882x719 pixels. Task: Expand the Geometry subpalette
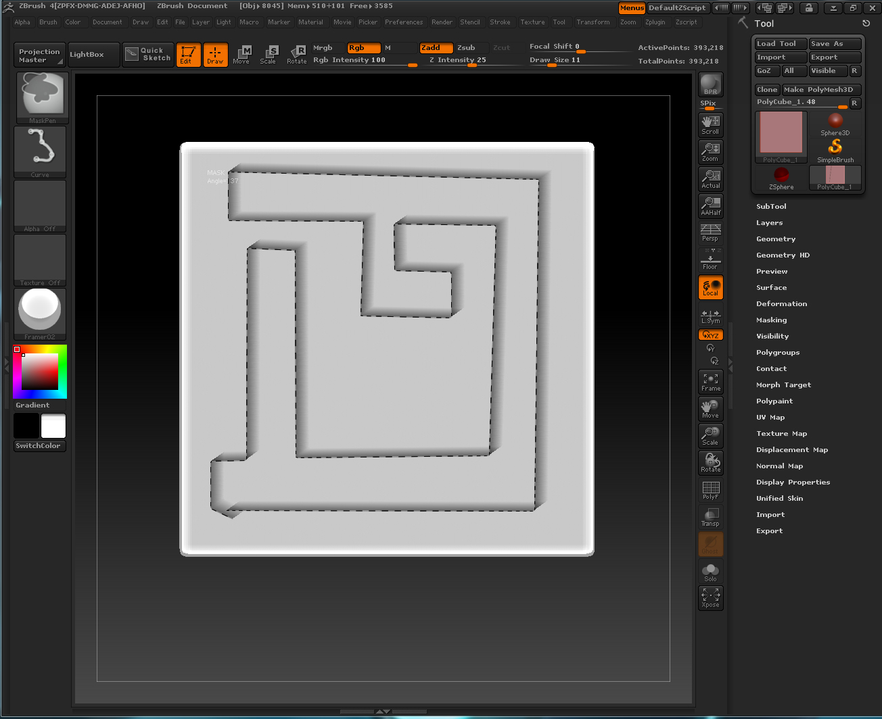[x=776, y=239]
